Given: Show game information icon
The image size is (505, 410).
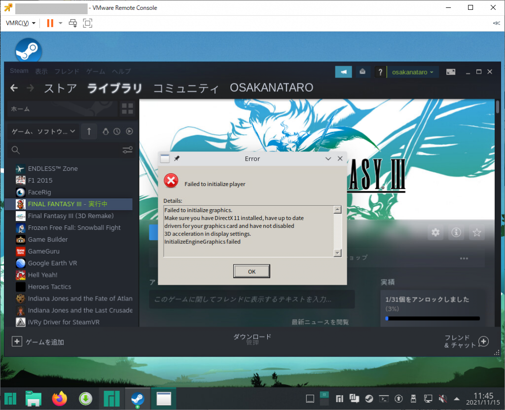Looking at the screenshot, I should click(x=456, y=232).
